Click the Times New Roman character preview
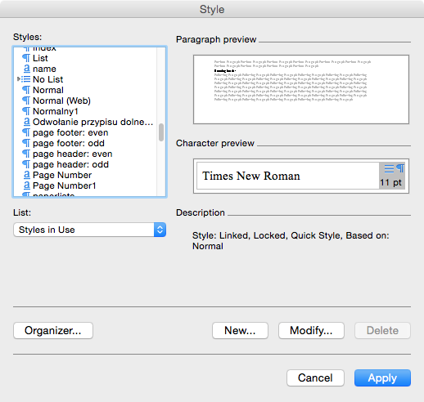This screenshot has width=424, height=402. 251,176
